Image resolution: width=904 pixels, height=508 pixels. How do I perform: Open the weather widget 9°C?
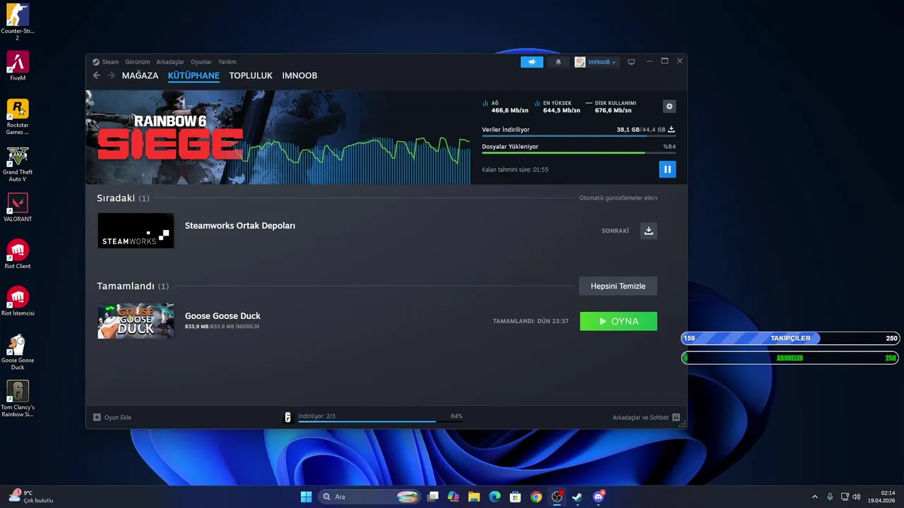pos(31,497)
